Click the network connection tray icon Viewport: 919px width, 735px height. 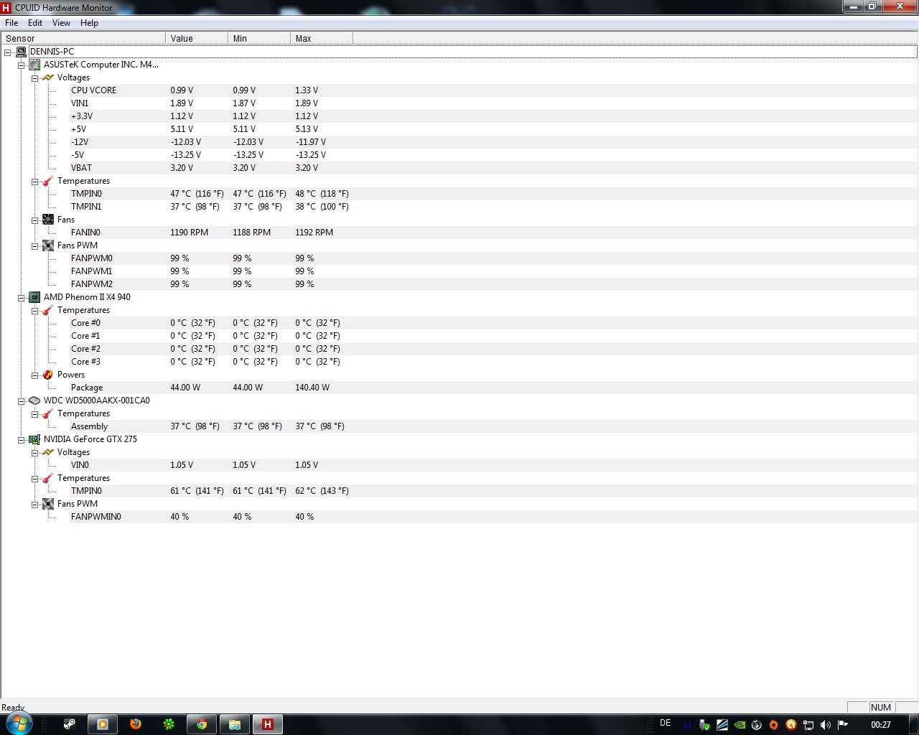pos(808,725)
